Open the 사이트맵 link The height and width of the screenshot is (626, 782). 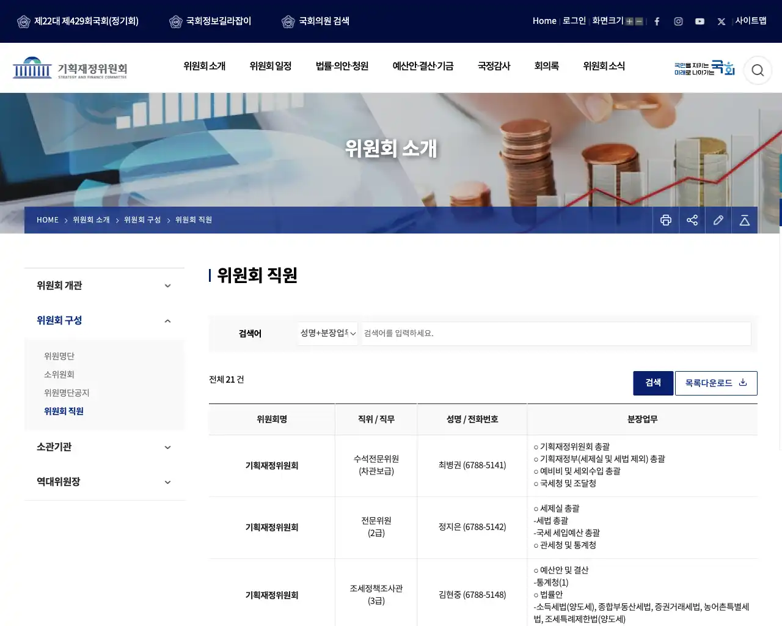(751, 21)
